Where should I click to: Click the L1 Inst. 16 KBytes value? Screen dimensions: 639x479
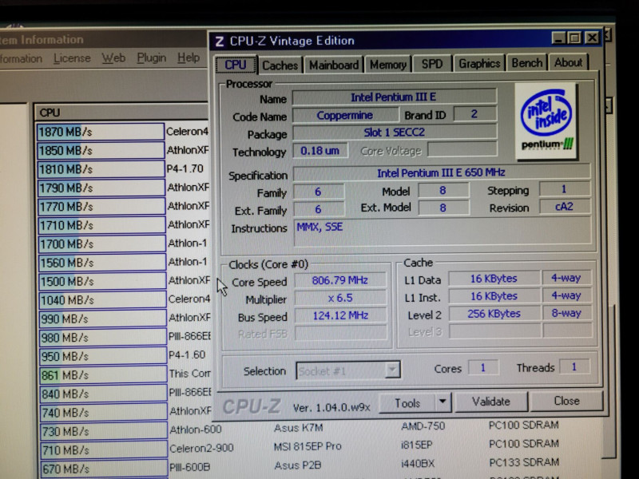494,296
